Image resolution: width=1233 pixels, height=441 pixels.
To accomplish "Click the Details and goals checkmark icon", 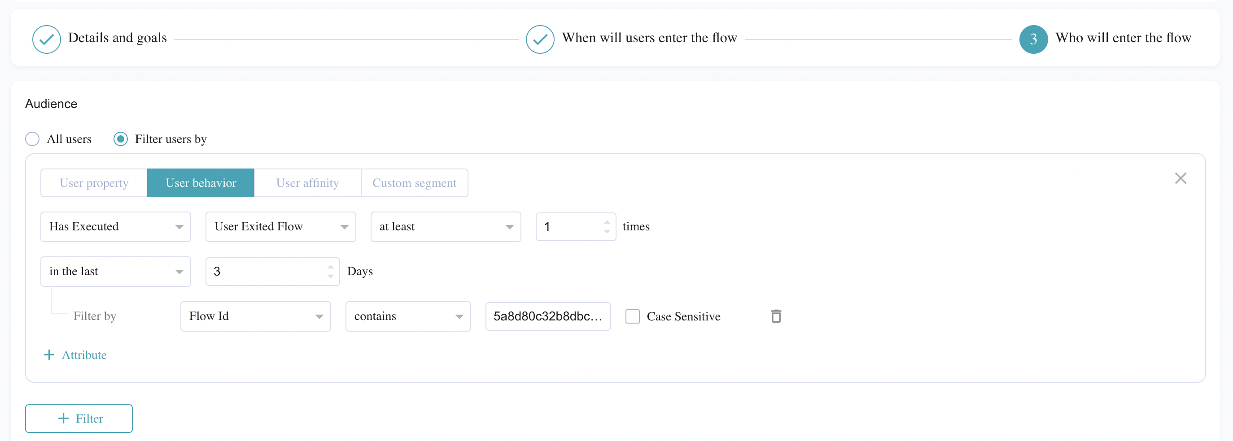I will coord(46,39).
